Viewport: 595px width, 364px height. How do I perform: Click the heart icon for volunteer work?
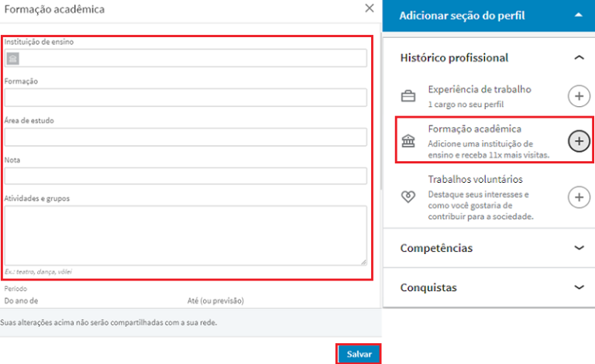point(408,197)
